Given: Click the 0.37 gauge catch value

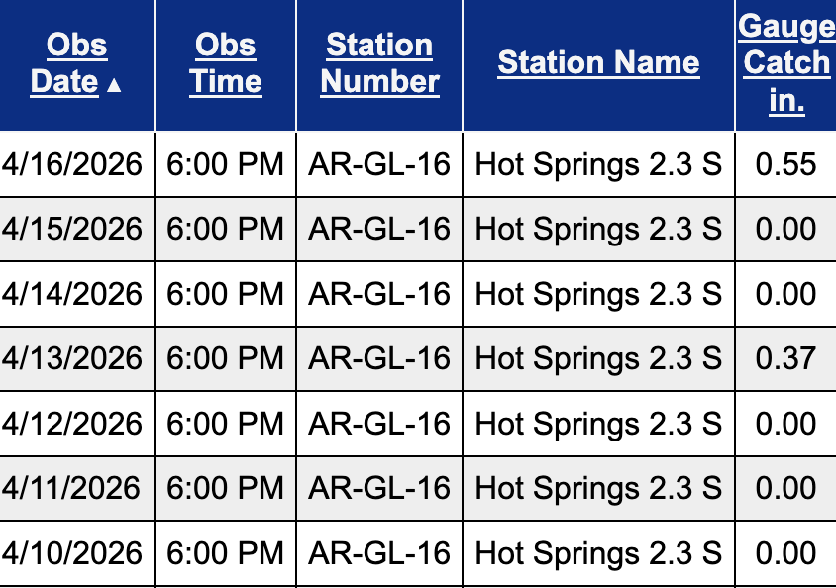Looking at the screenshot, I should tap(785, 358).
